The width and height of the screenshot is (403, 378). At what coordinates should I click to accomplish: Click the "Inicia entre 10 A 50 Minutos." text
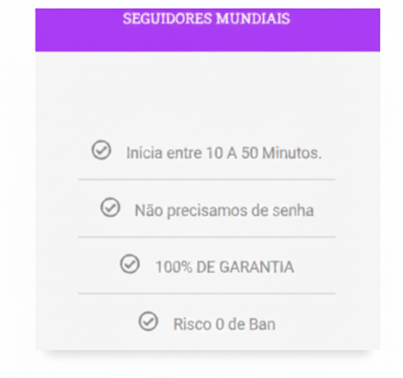[224, 153]
